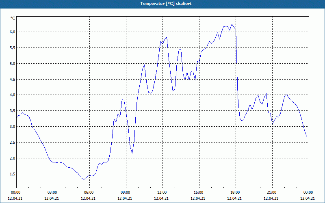Select the y-axis value '5,0'
The width and height of the screenshot is (325, 203).
click(13, 63)
